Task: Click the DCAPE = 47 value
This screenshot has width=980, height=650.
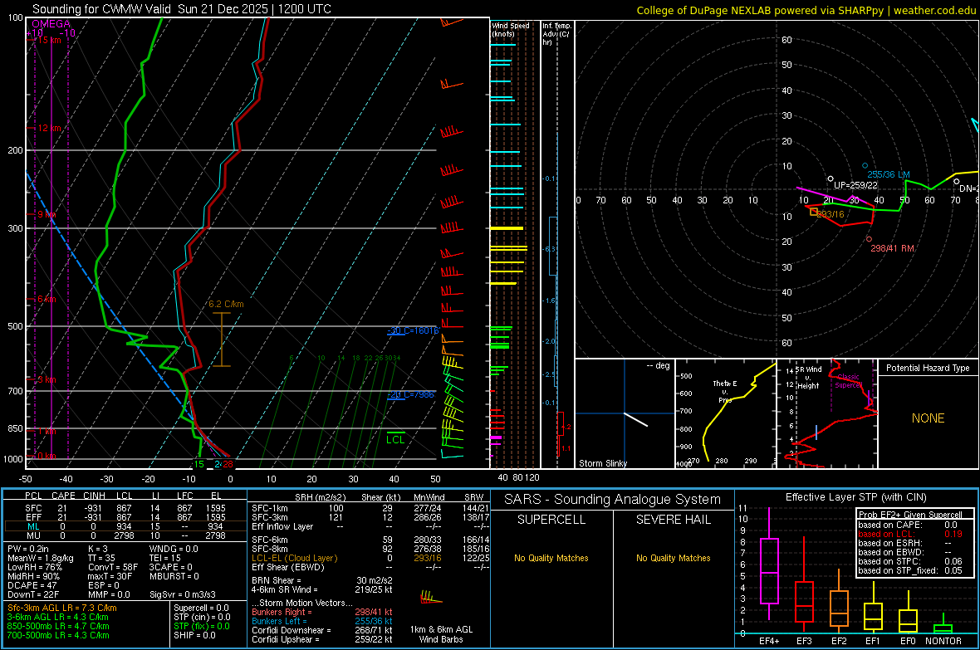Action: [32, 585]
